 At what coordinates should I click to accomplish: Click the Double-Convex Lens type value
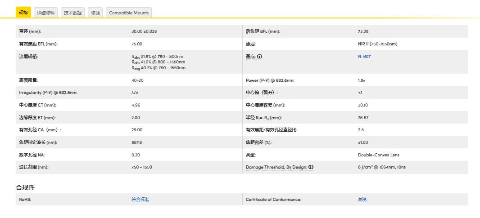pyautogui.click(x=378, y=155)
